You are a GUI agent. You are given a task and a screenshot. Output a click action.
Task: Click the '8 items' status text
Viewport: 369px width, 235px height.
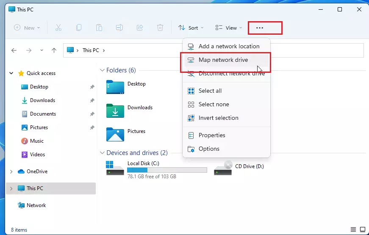[x=19, y=230]
